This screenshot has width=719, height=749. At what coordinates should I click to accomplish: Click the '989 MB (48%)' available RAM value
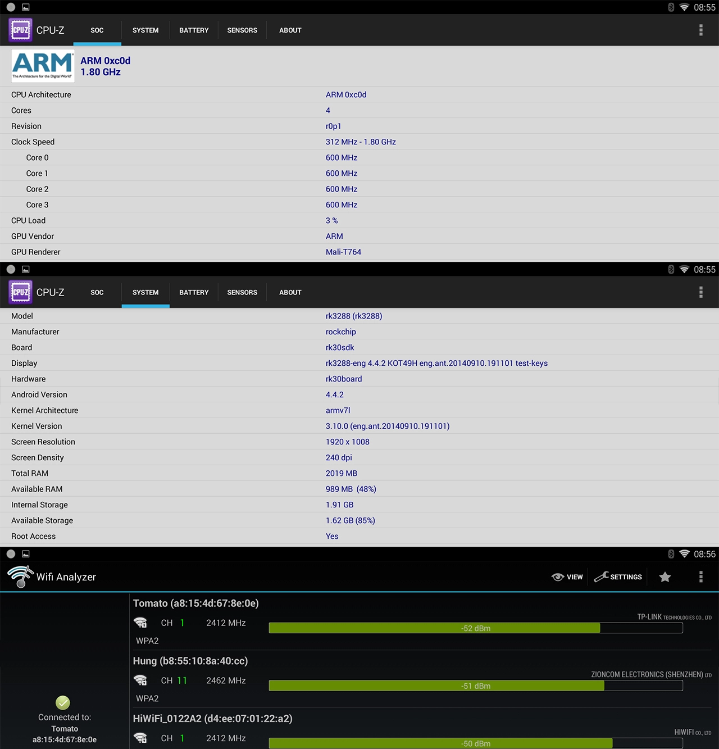(x=351, y=489)
